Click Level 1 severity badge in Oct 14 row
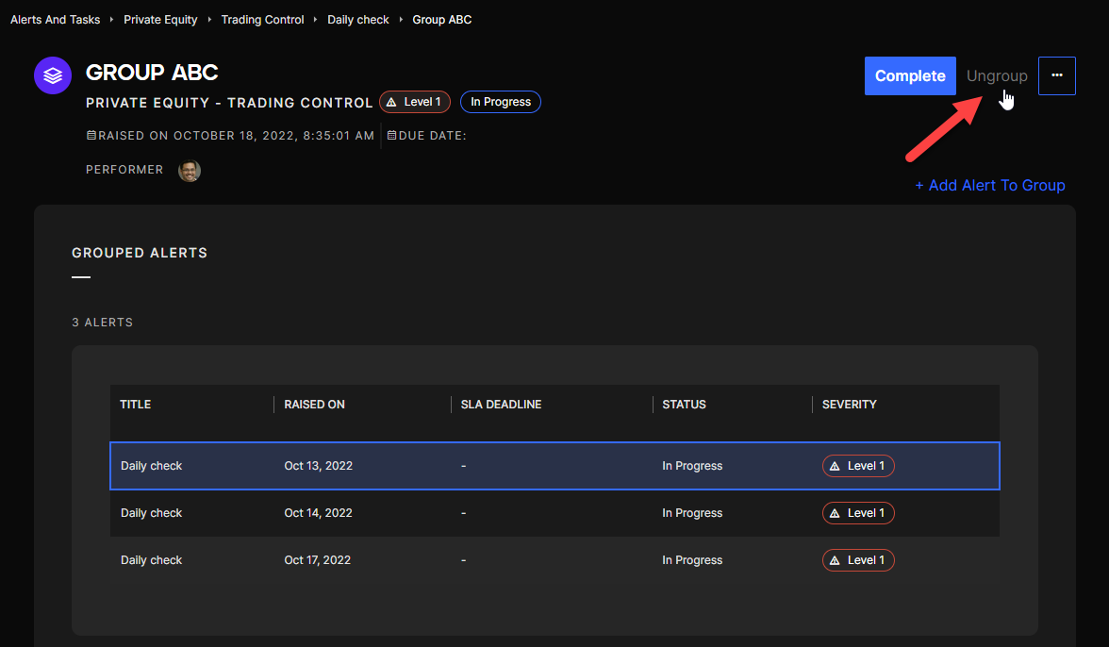This screenshot has width=1109, height=647. [x=858, y=513]
